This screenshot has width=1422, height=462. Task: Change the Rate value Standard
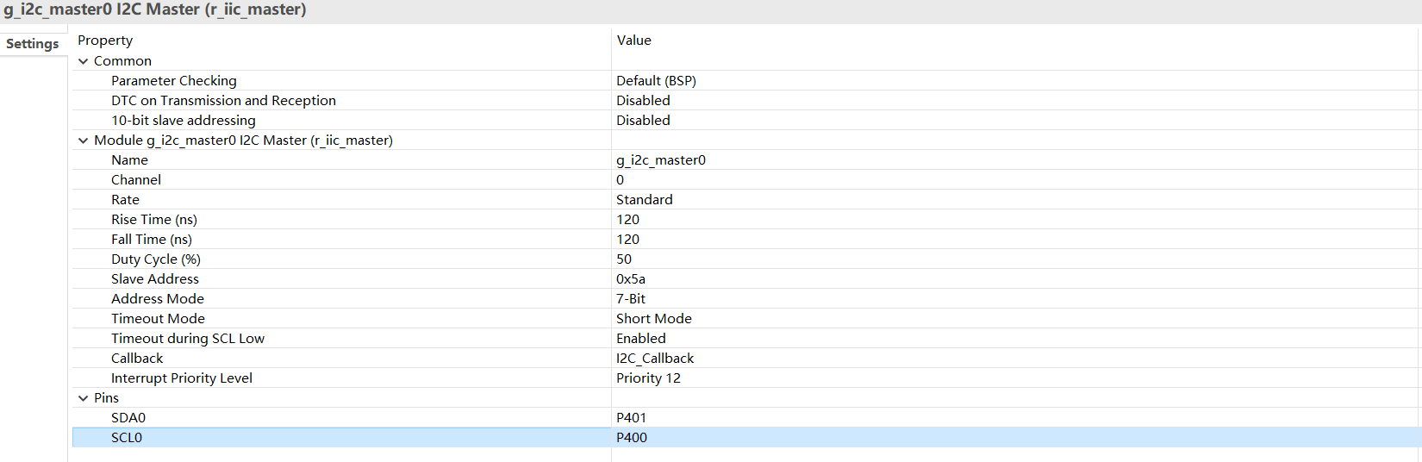click(x=645, y=200)
